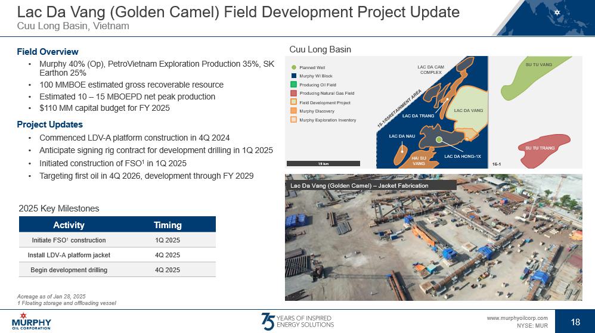Click the NYSE: MUR ticker text

(x=532, y=325)
